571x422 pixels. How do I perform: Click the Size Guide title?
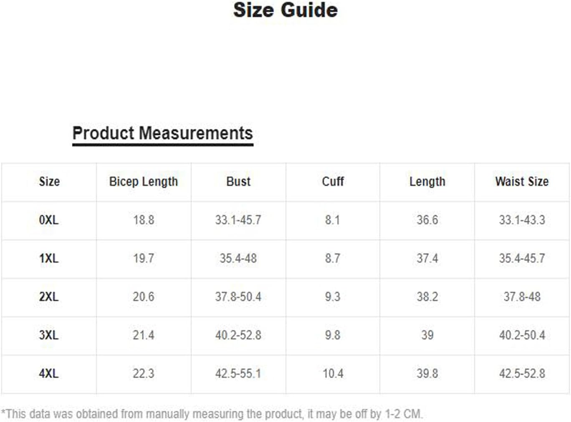coord(285,10)
